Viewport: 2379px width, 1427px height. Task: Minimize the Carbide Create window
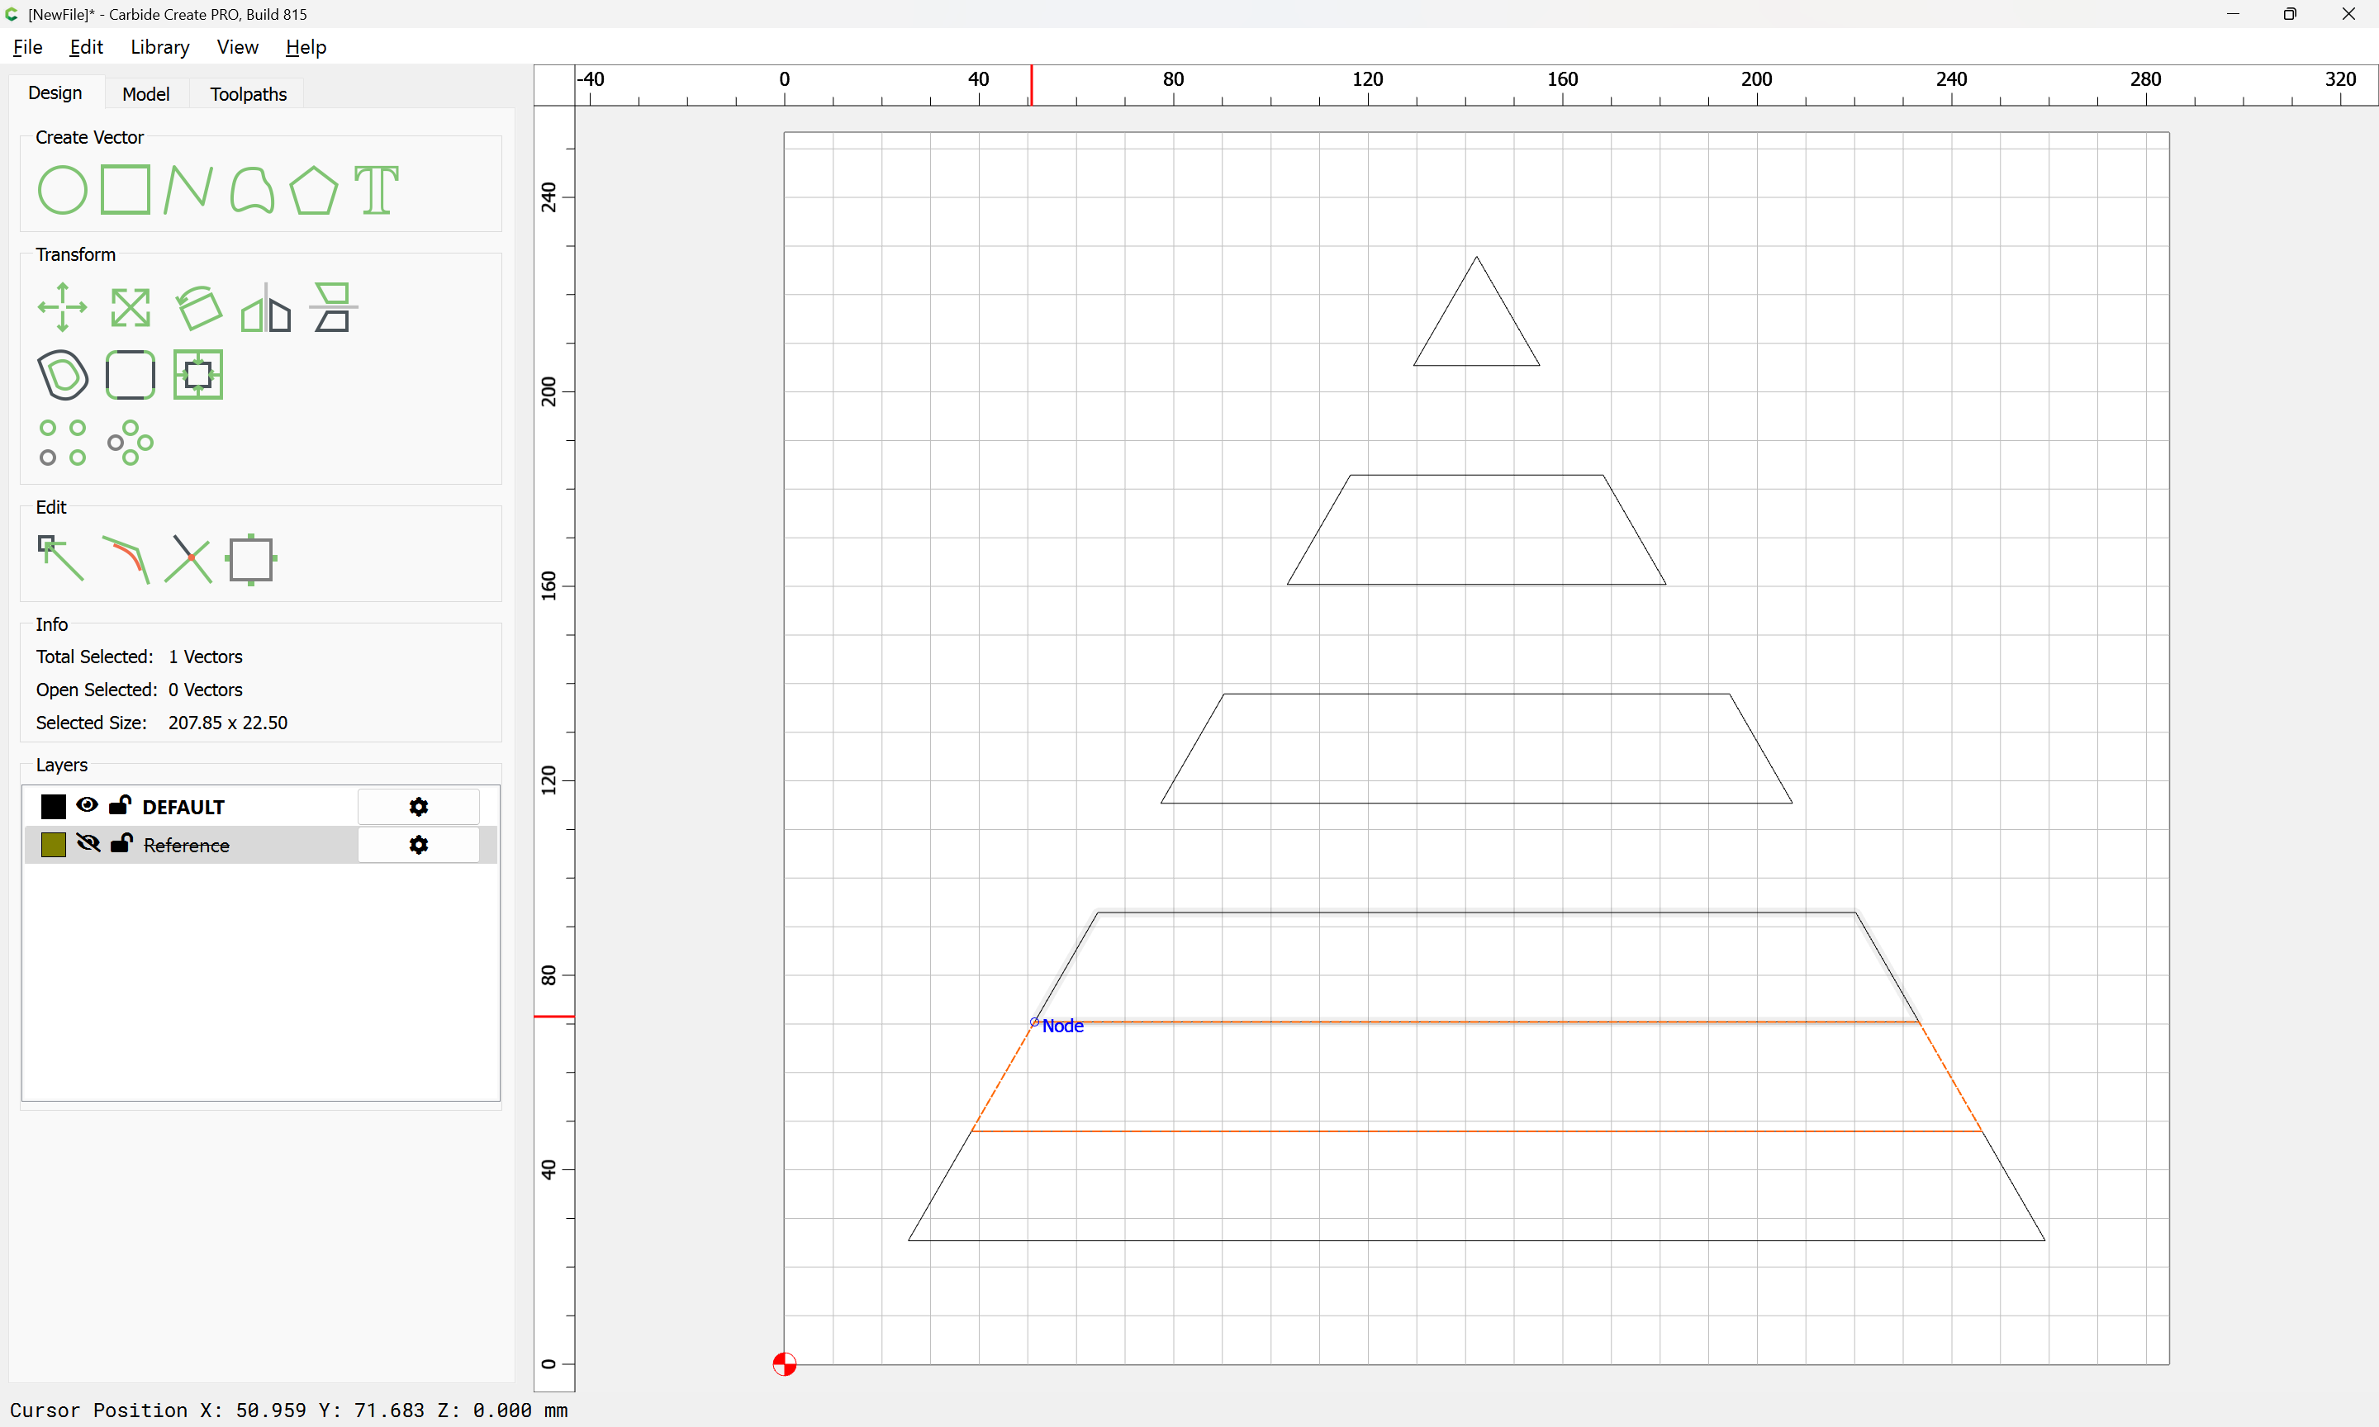click(x=2233, y=13)
